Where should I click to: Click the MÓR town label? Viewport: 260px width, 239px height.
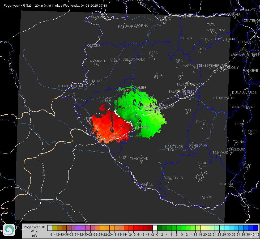click(x=202, y=49)
